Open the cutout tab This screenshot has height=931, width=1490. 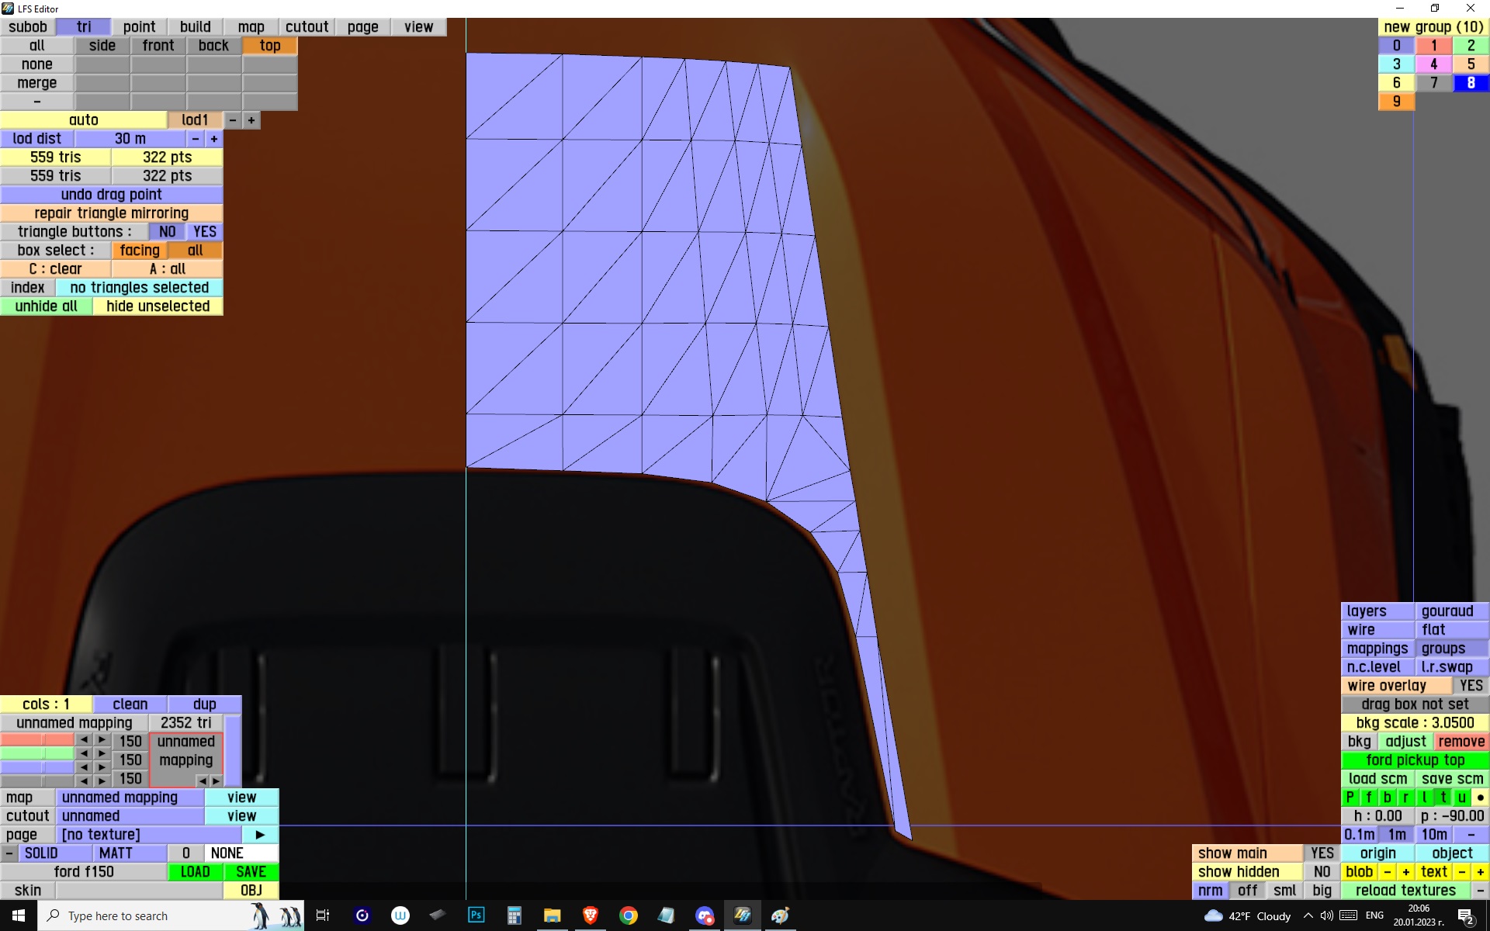[x=307, y=27]
